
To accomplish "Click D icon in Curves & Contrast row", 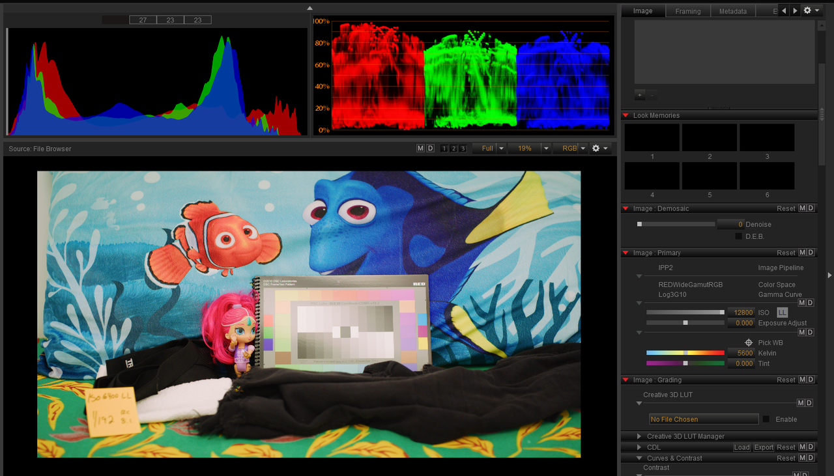I will [811, 458].
